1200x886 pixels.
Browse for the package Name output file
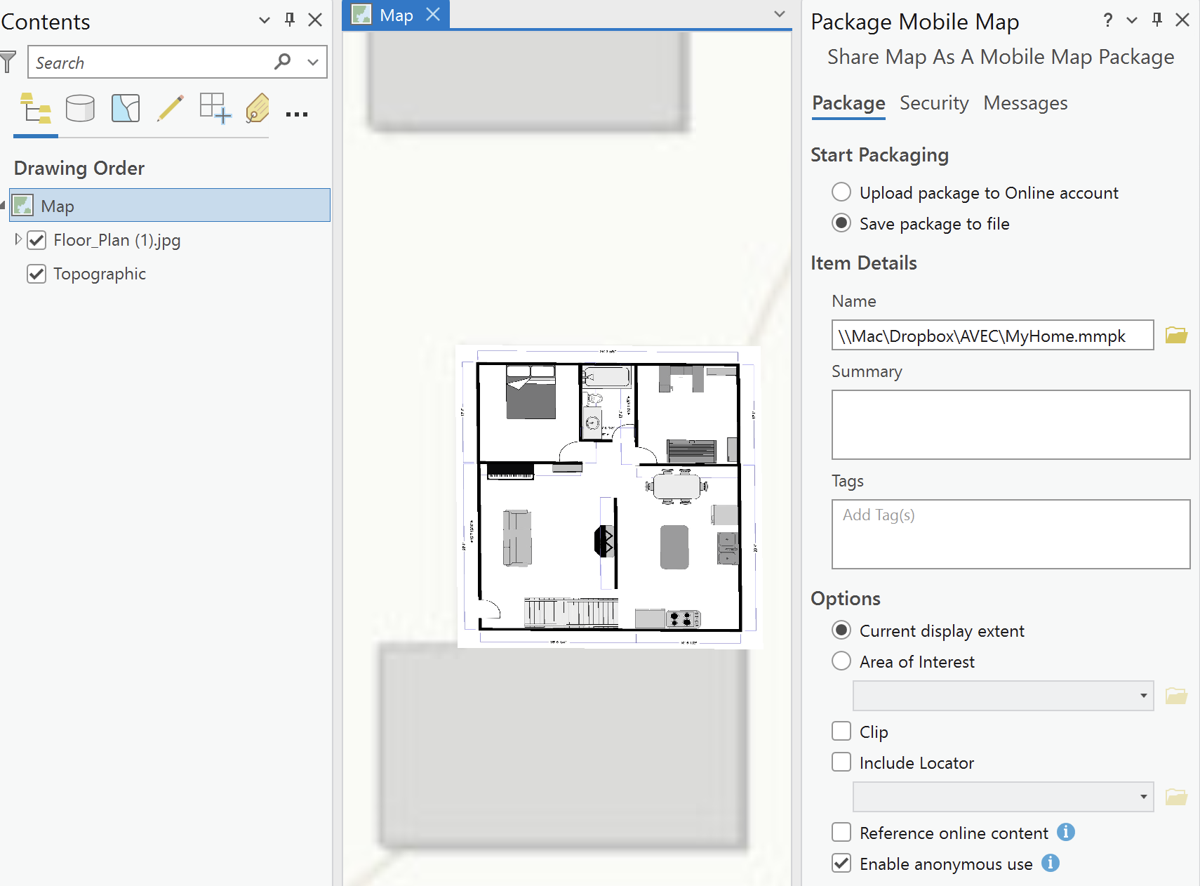click(1177, 335)
